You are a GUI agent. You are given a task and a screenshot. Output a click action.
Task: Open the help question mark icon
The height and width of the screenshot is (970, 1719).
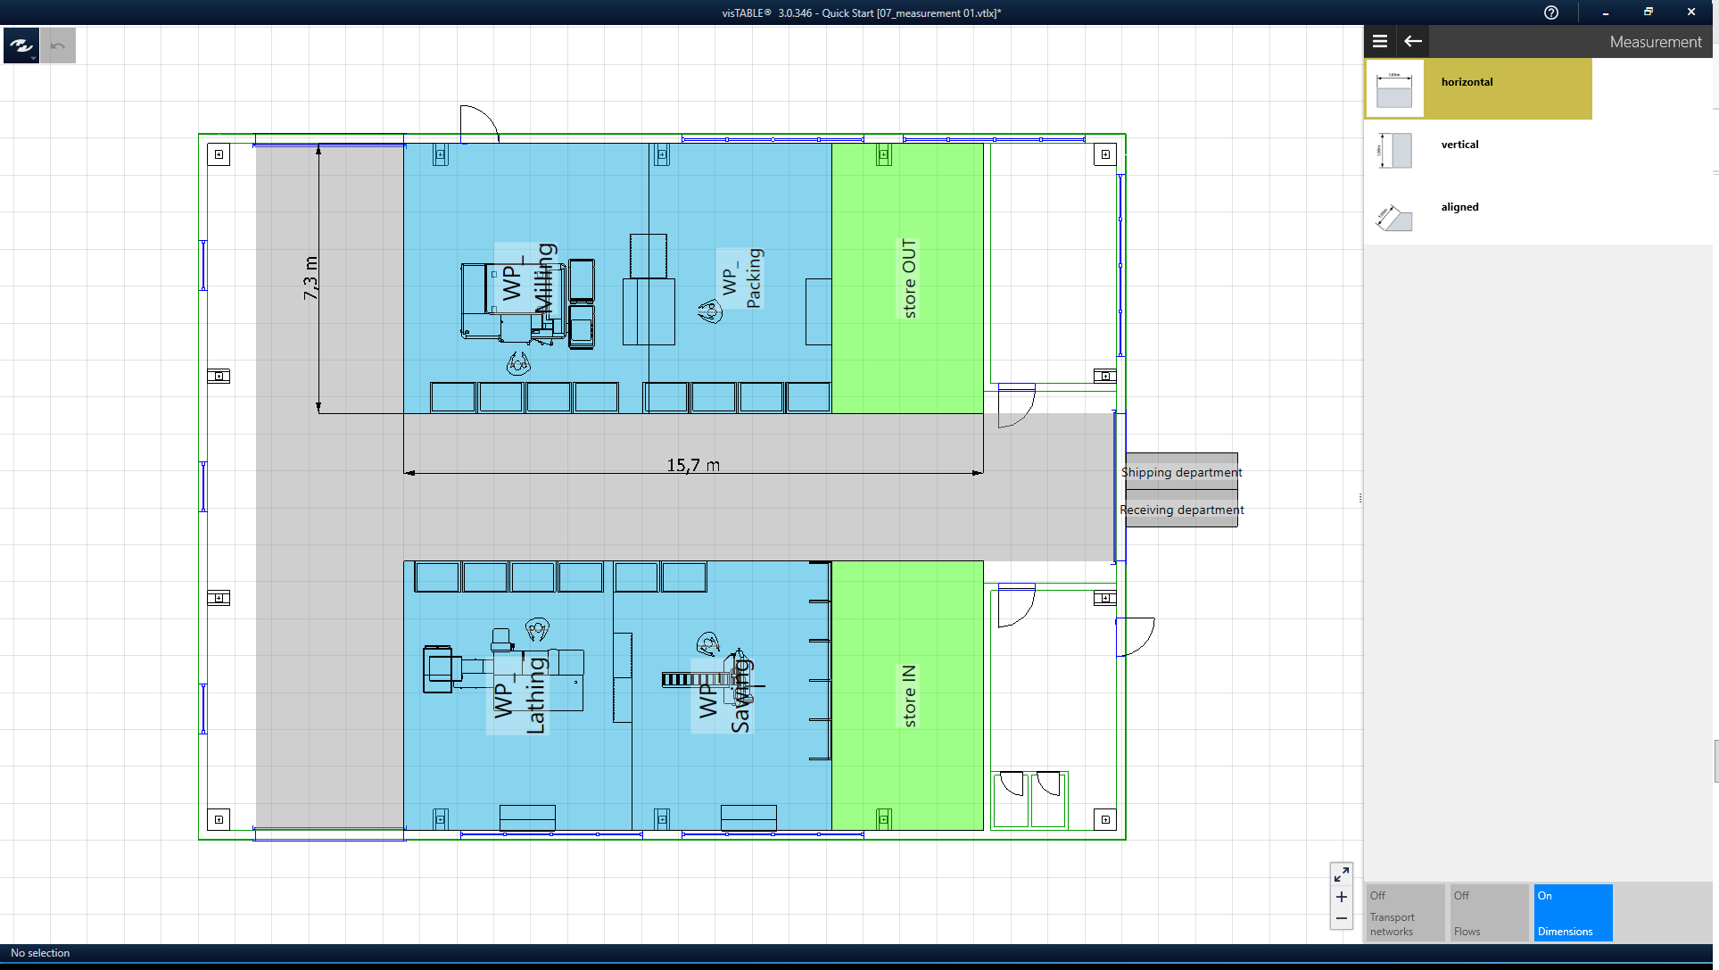click(x=1551, y=12)
